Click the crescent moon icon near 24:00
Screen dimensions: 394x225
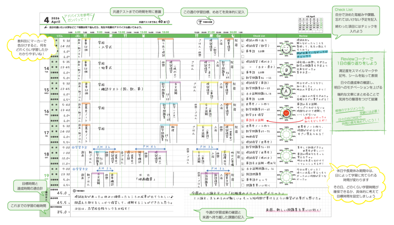point(232,36)
